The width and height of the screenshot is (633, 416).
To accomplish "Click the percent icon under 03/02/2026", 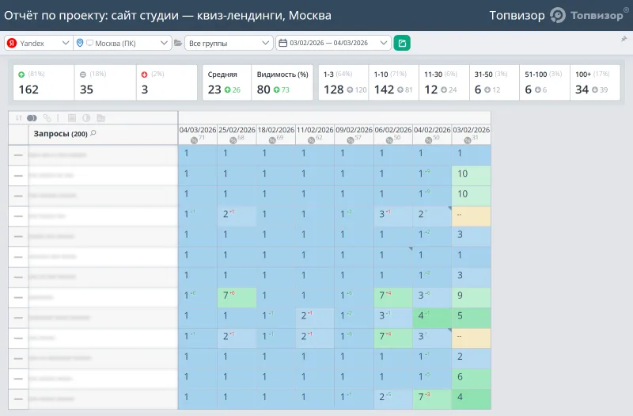I will pyautogui.click(x=468, y=140).
